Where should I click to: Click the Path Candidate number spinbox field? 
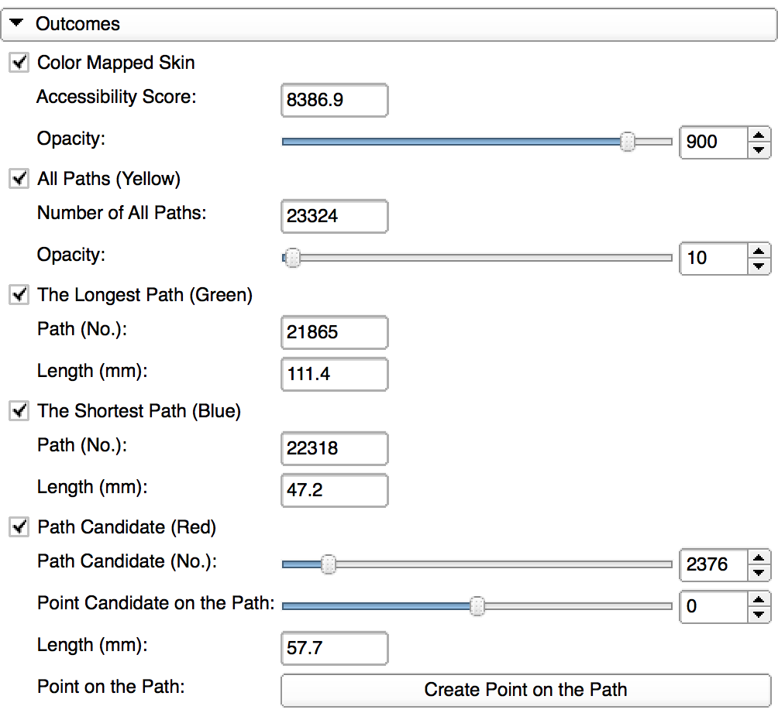[x=714, y=564]
